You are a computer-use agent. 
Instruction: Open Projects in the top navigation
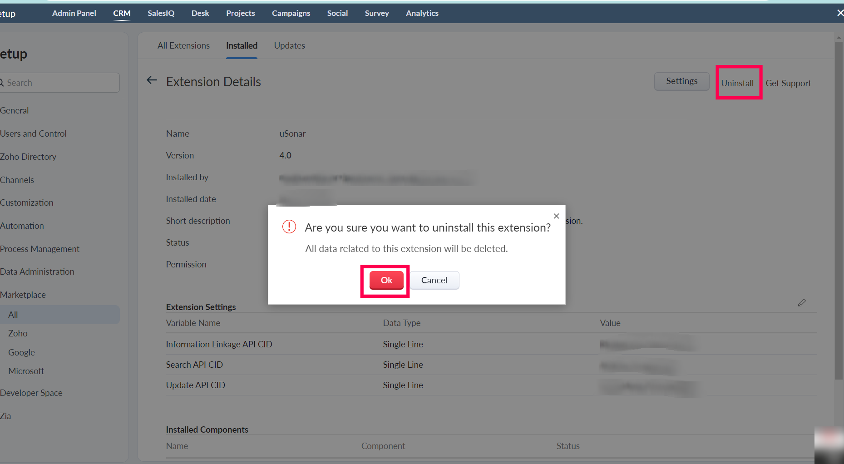[241, 13]
